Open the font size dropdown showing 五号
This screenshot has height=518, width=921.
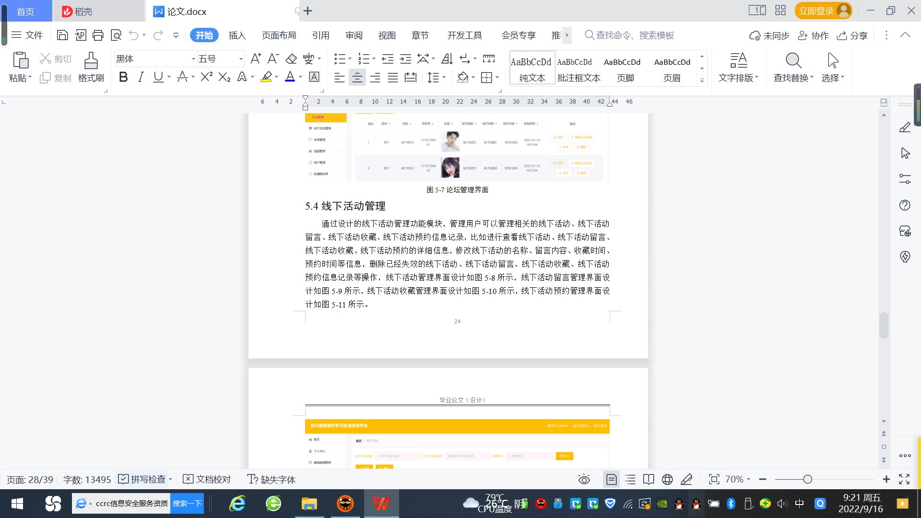(x=241, y=59)
